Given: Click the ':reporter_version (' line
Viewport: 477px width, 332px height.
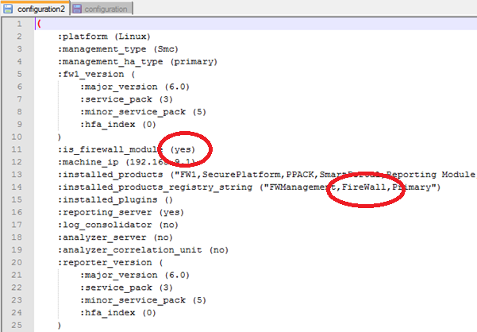Looking at the screenshot, I should (x=110, y=262).
